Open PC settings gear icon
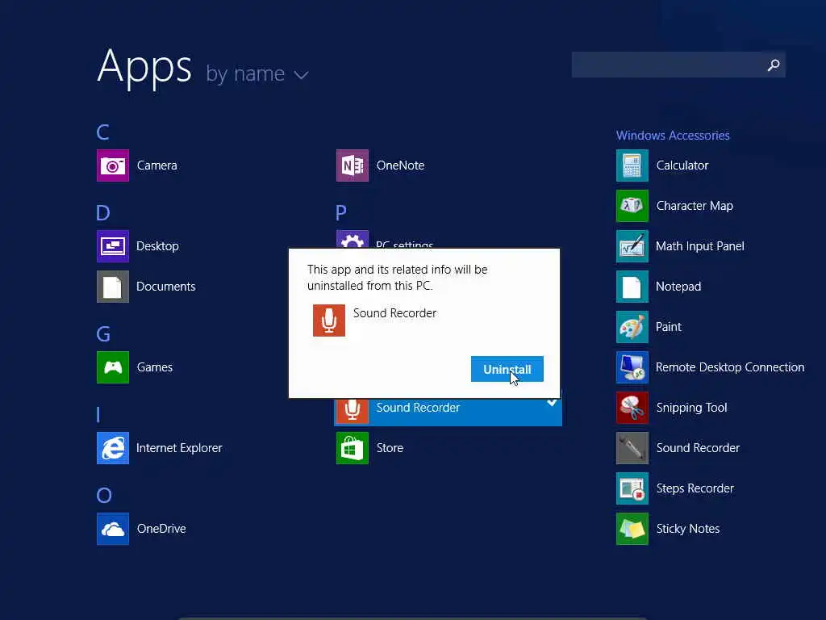Viewport: 826px width, 620px height. (353, 239)
